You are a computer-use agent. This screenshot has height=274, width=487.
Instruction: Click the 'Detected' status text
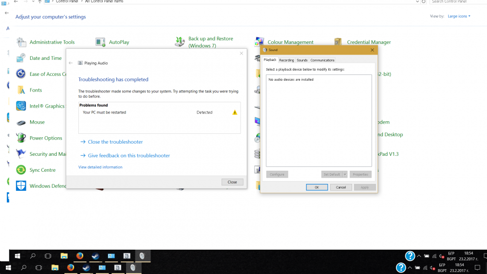[x=205, y=112]
